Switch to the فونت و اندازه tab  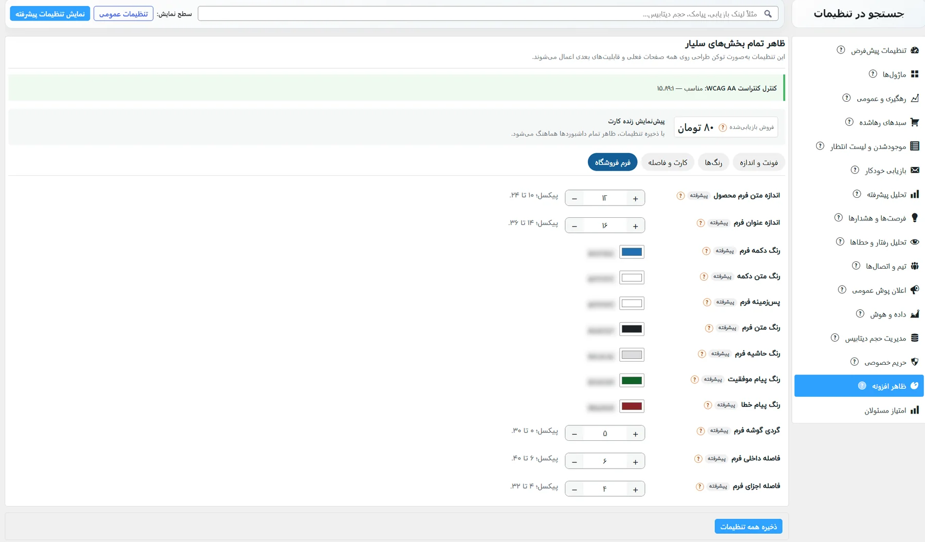coord(758,162)
